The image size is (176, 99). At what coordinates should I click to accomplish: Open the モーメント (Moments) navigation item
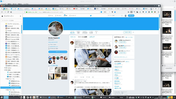[x=58, y=16]
